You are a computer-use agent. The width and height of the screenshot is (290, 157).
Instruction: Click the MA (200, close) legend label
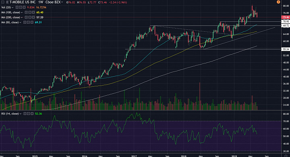(x=10, y=17)
